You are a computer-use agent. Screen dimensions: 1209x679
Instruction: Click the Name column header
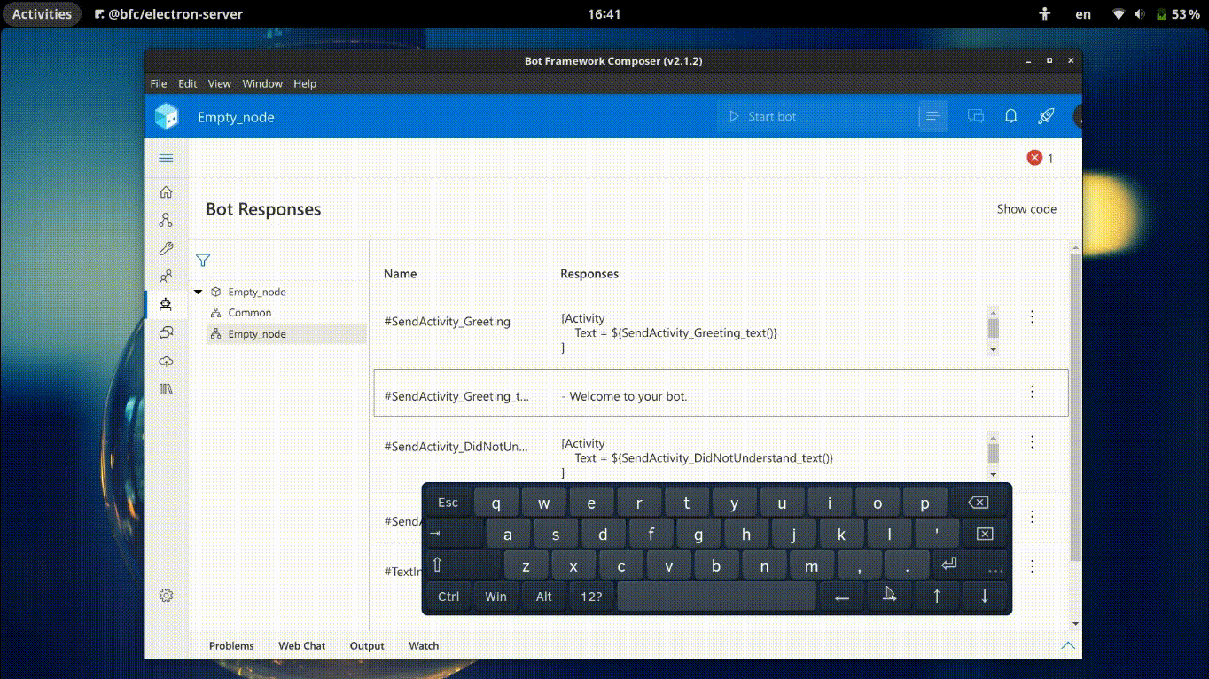tap(400, 274)
